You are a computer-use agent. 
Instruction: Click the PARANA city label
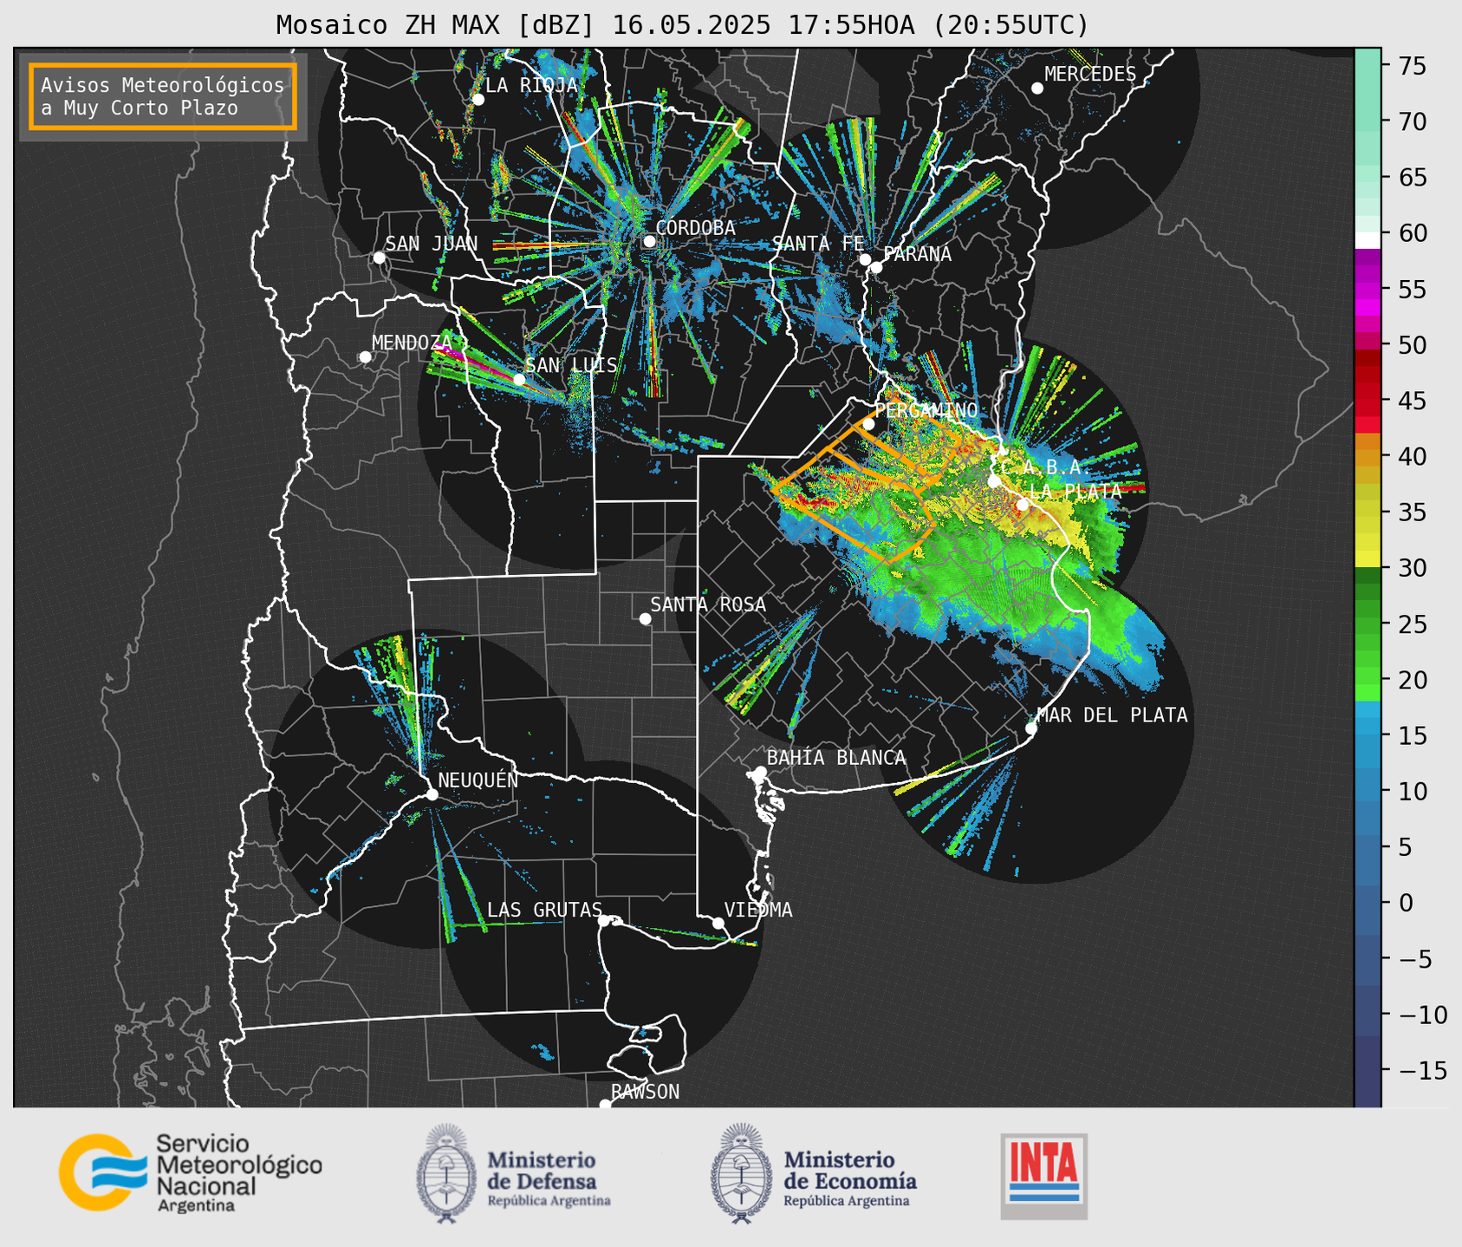[918, 254]
